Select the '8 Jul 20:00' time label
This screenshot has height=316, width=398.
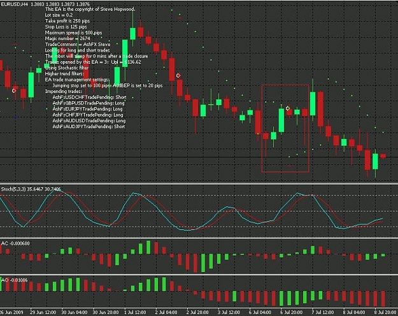385,312
